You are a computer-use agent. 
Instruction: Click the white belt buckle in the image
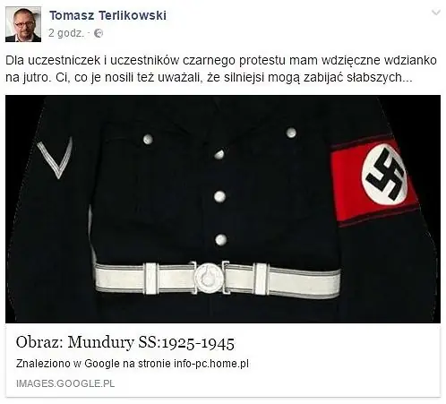[x=209, y=278]
